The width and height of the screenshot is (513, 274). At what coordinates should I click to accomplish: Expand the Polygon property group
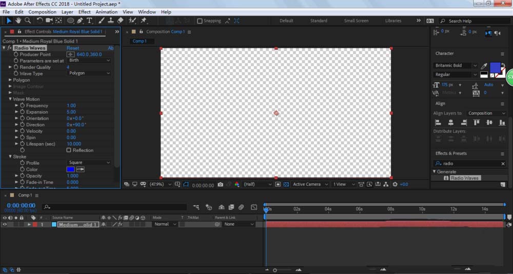(10, 80)
